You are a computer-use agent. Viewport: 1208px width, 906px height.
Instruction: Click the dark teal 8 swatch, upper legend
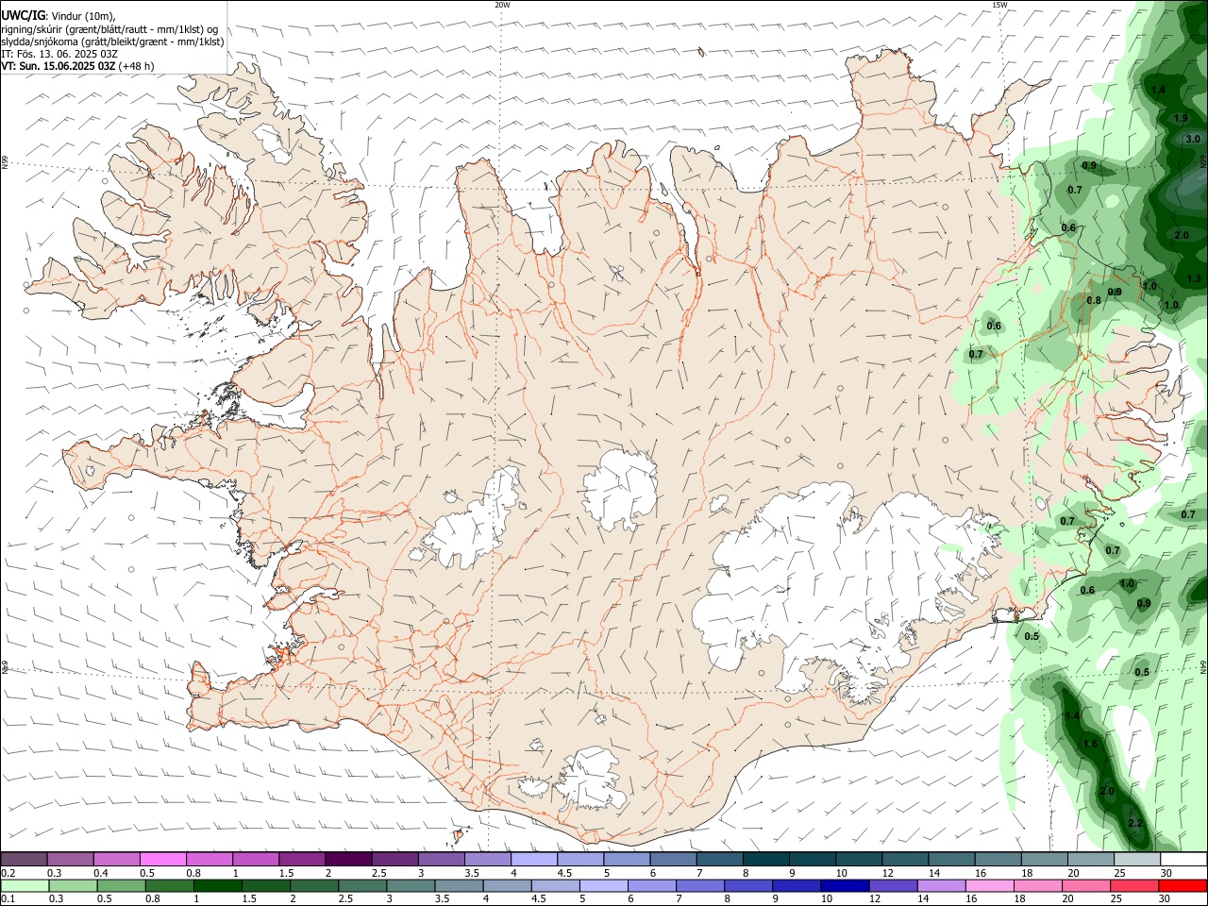765,859
